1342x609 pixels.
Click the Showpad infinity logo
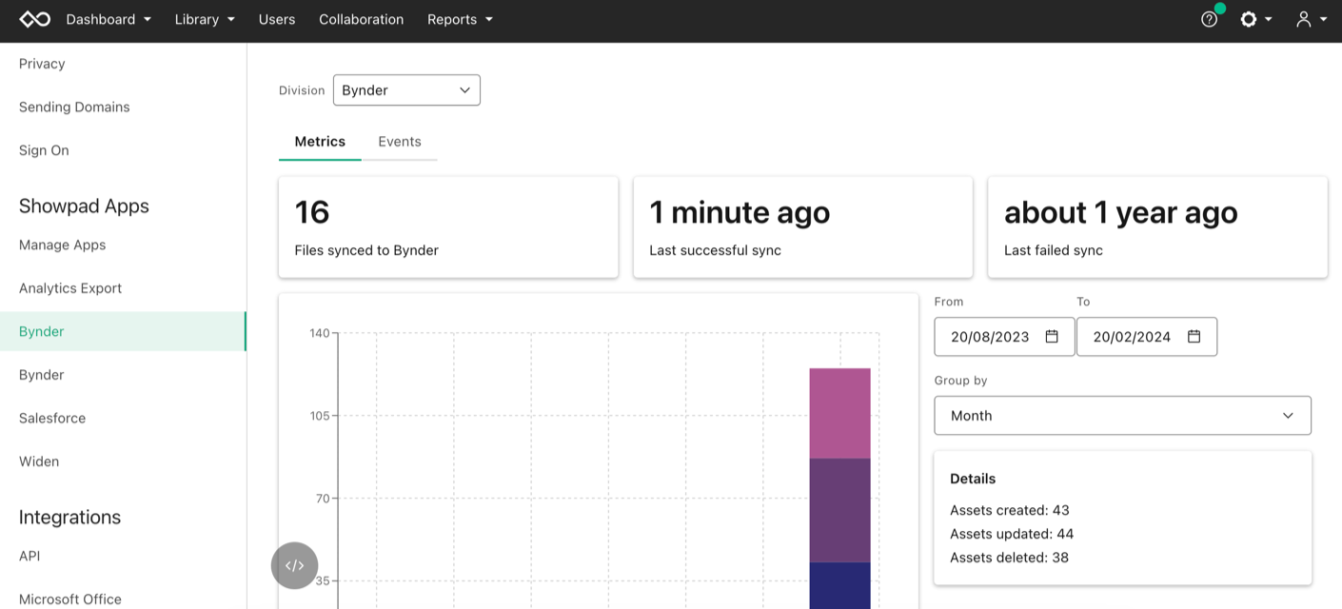[34, 19]
